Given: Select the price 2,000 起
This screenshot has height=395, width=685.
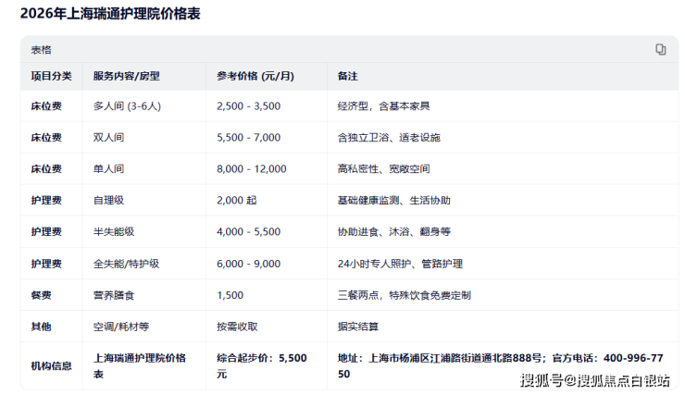Looking at the screenshot, I should (237, 201).
